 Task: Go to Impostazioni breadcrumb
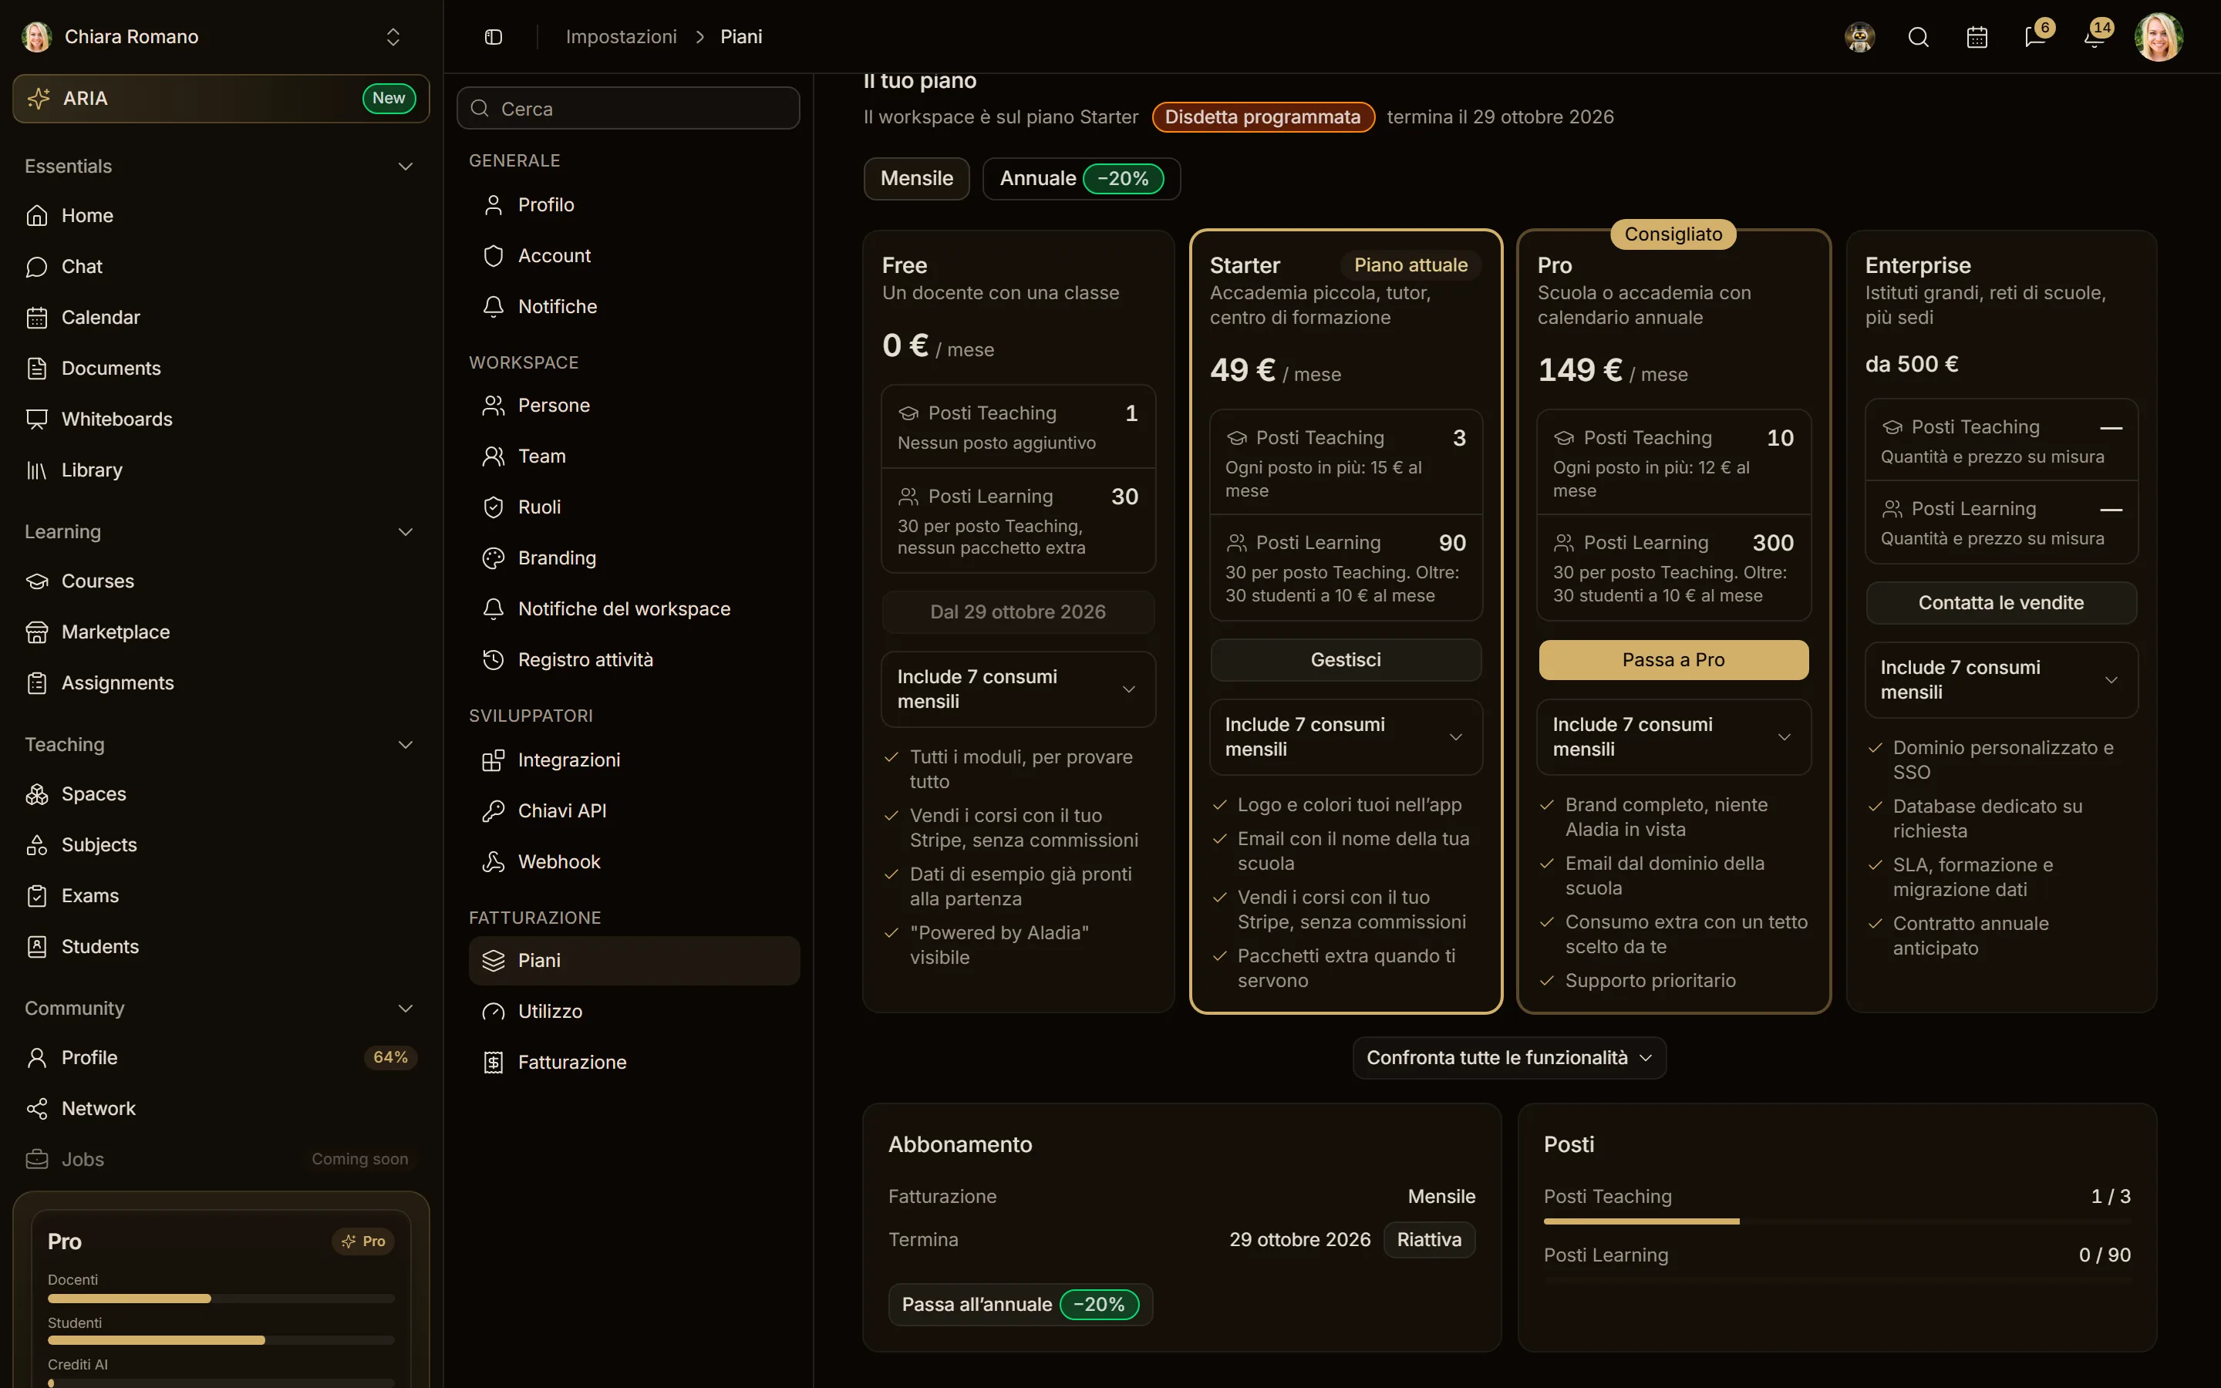(x=622, y=37)
